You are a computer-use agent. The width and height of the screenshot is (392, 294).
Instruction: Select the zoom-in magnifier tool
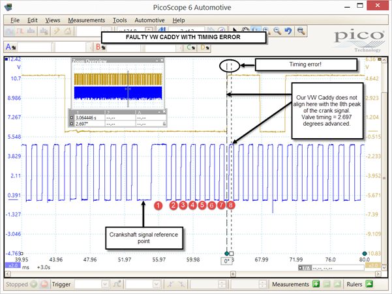(267, 31)
